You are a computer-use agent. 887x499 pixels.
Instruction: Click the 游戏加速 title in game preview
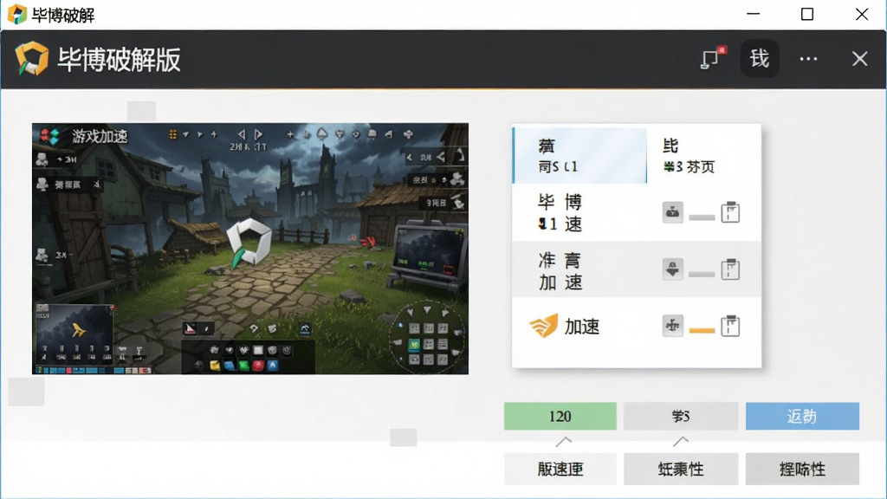pos(100,136)
